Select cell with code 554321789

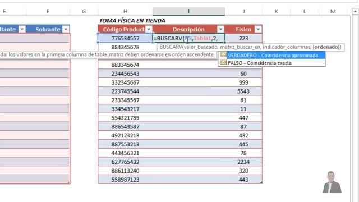tap(125, 118)
